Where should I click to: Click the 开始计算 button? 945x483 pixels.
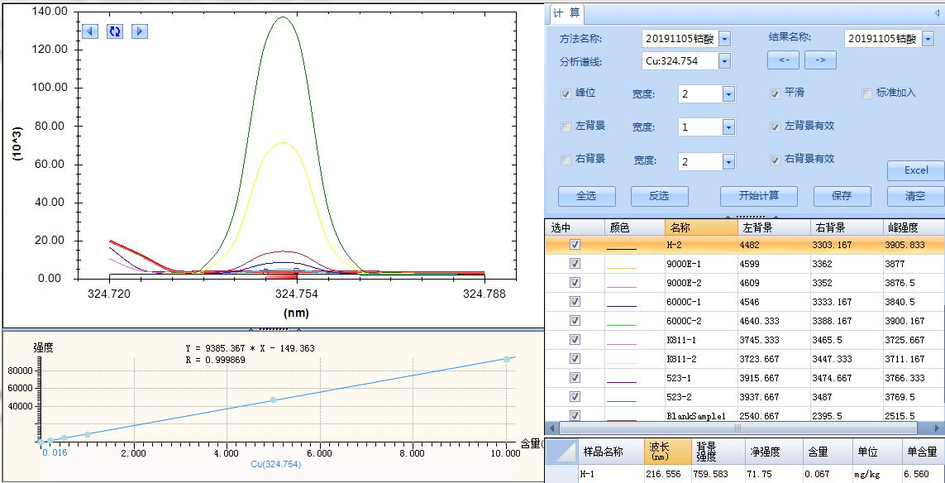[759, 196]
